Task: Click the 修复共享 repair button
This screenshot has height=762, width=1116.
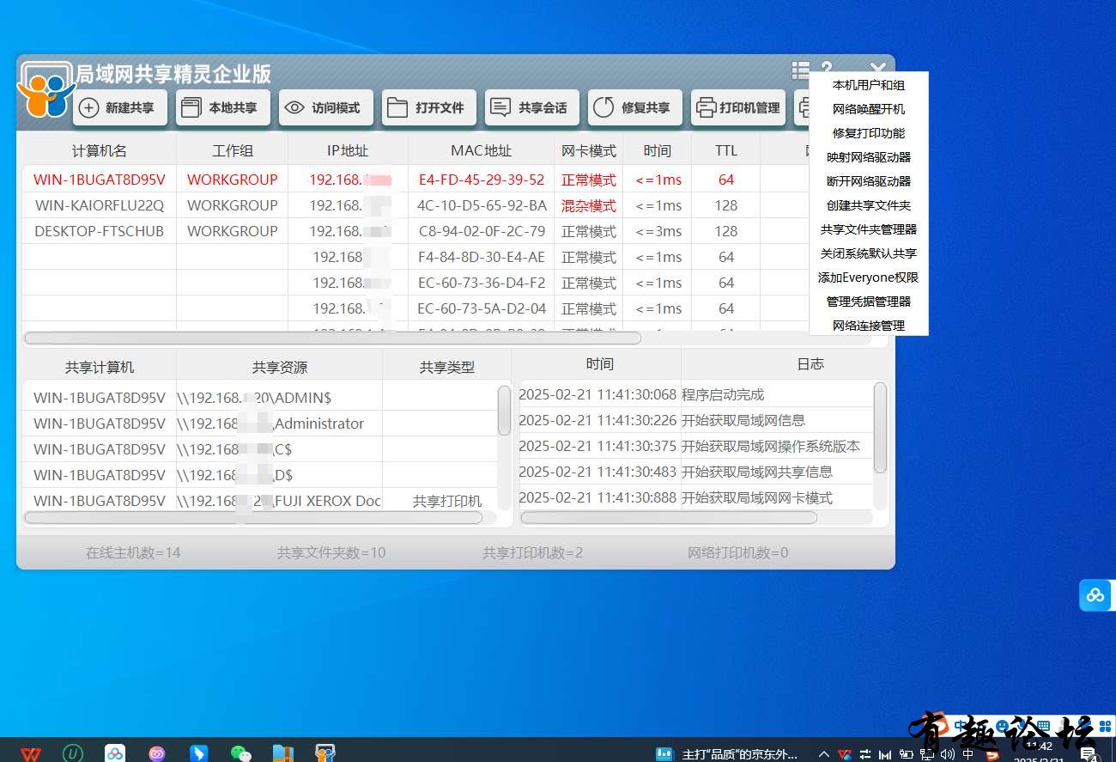Action: [635, 107]
